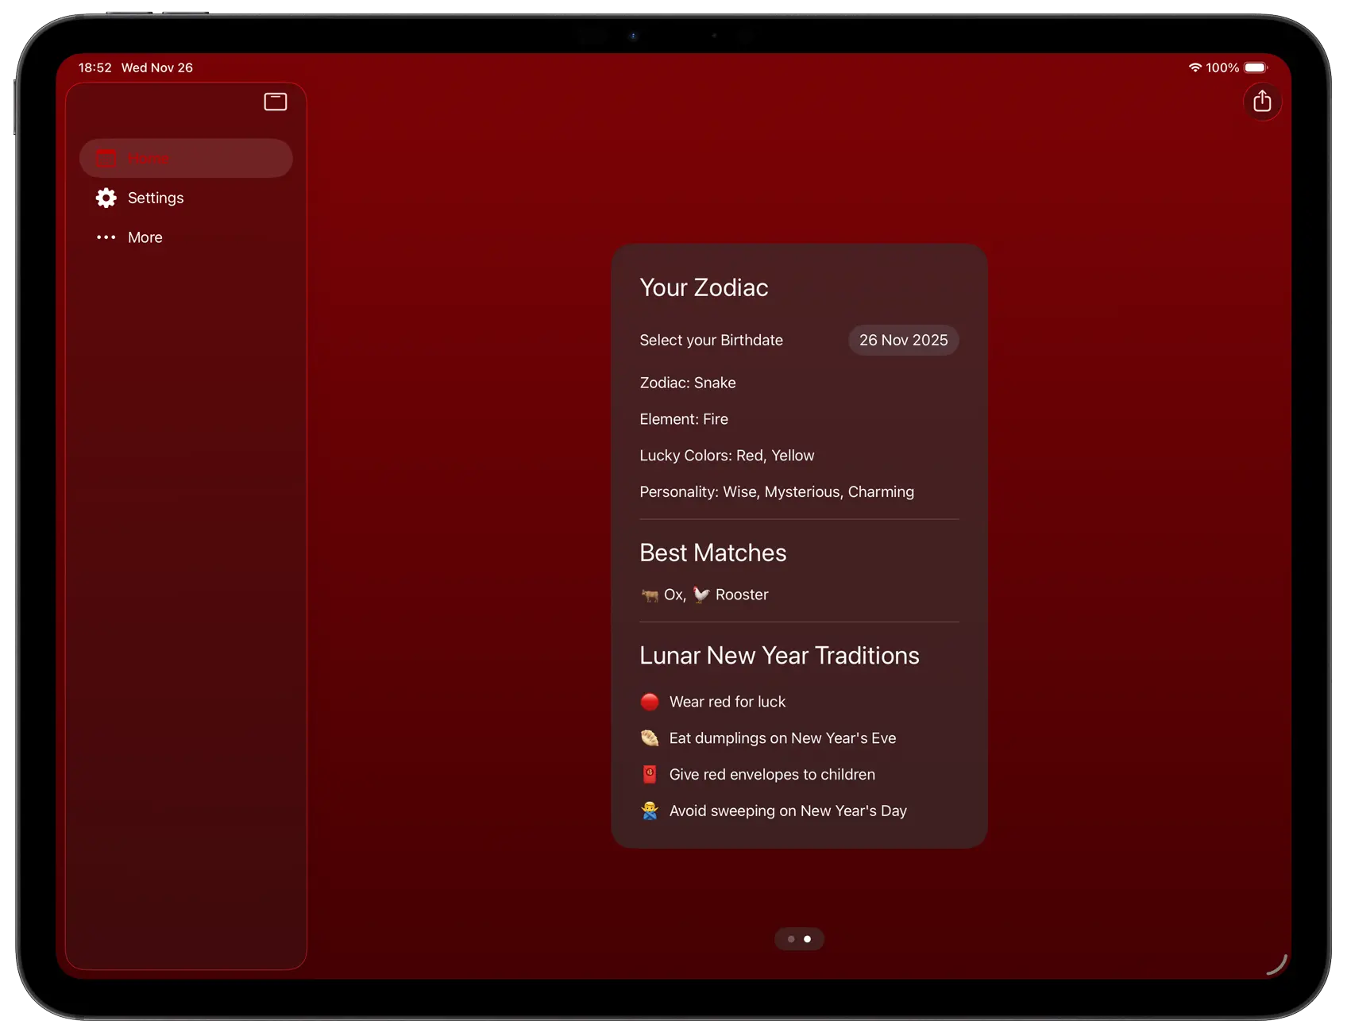Click the Lunar New Year Traditions heading

779,655
